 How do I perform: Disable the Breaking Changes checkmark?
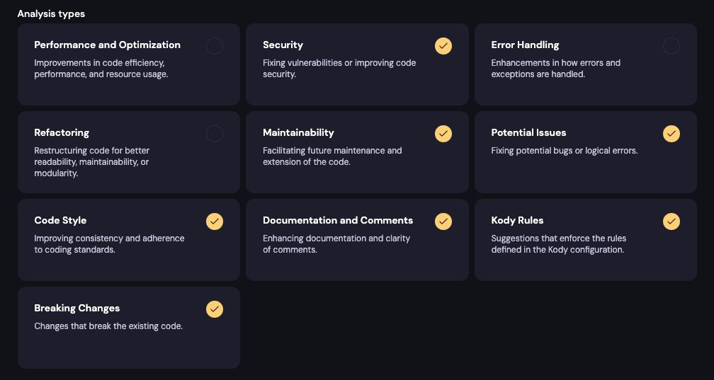215,309
